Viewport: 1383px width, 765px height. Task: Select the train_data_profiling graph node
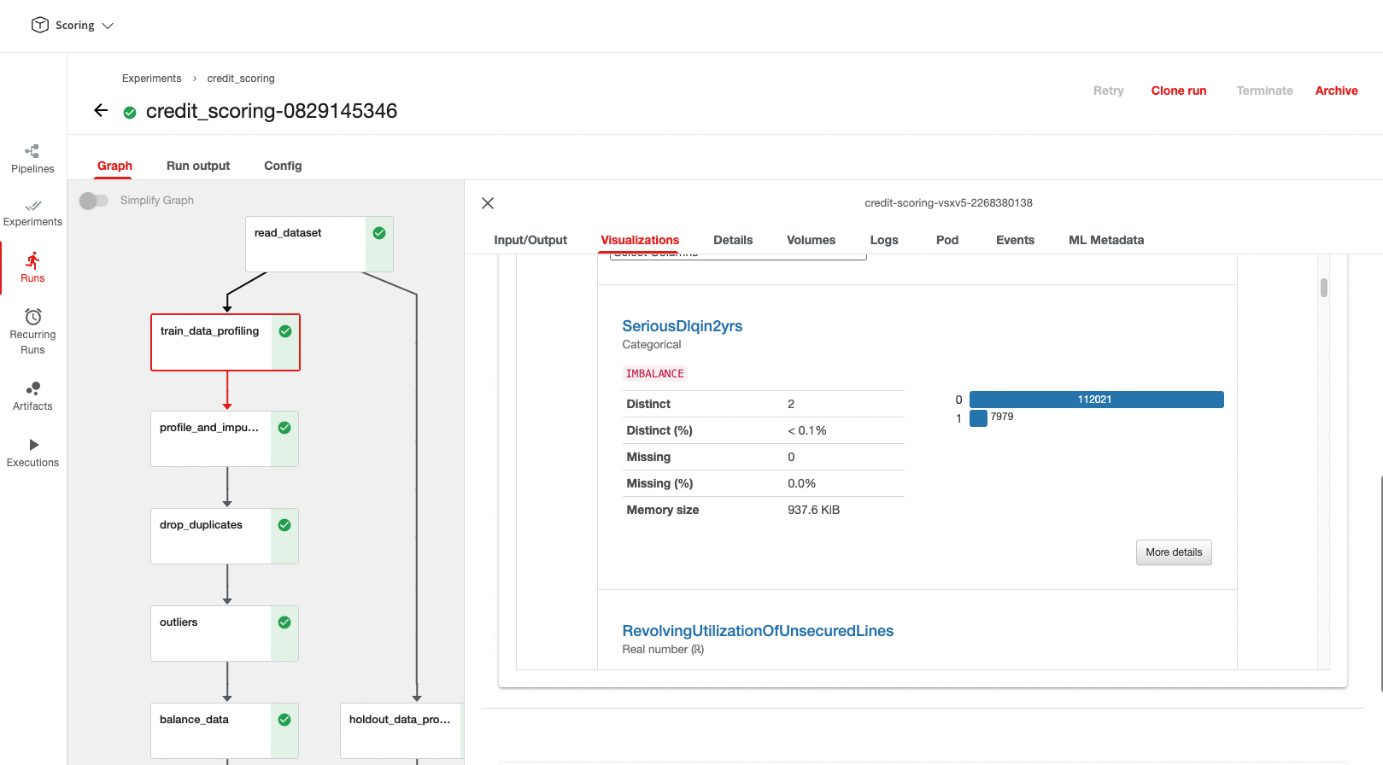[x=226, y=342]
